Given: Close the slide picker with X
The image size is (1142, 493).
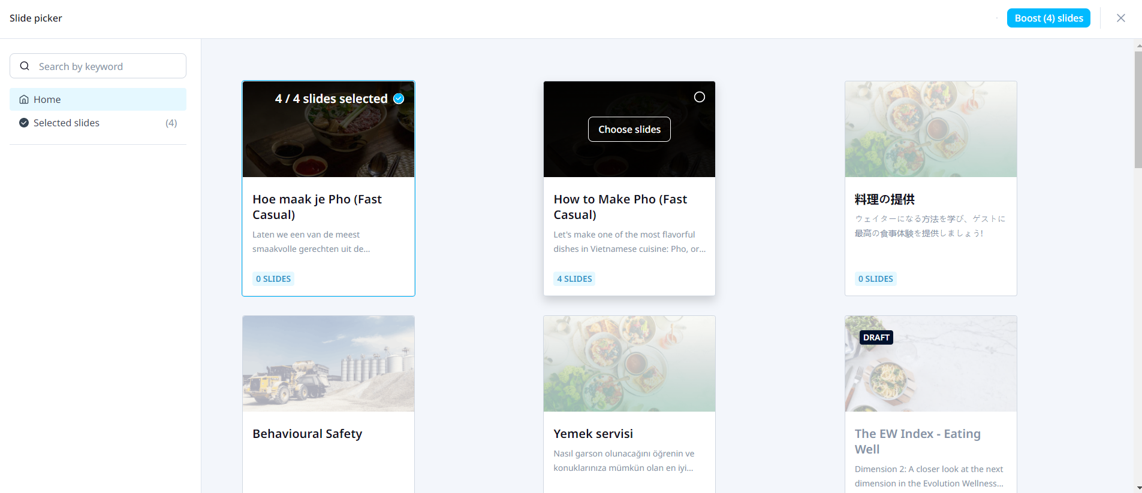Looking at the screenshot, I should tap(1121, 18).
